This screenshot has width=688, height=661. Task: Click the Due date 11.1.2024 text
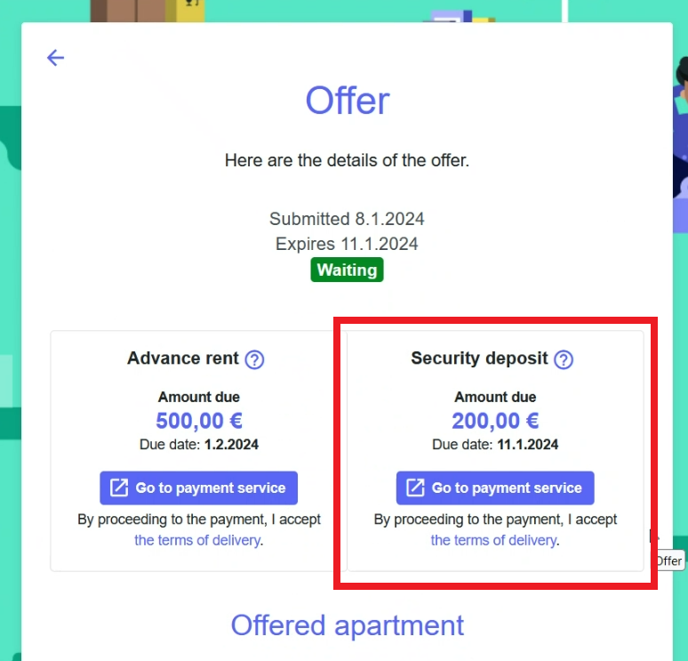(x=495, y=445)
